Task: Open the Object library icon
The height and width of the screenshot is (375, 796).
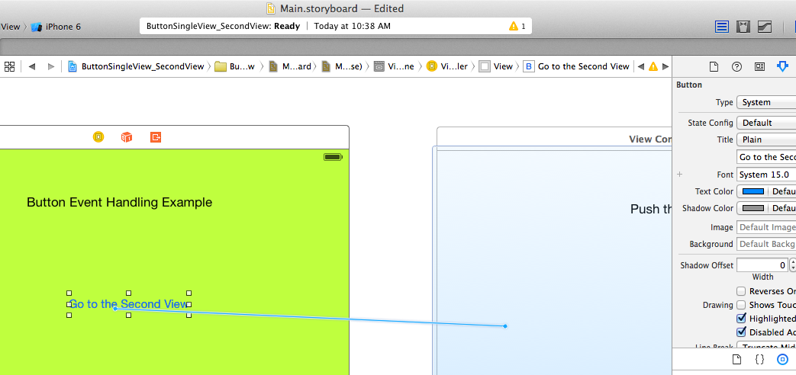Action: click(x=782, y=359)
